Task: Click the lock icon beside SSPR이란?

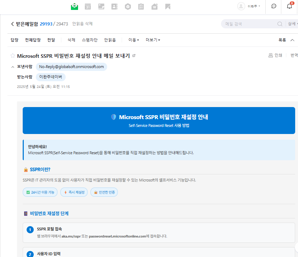Action: pyautogui.click(x=26, y=170)
